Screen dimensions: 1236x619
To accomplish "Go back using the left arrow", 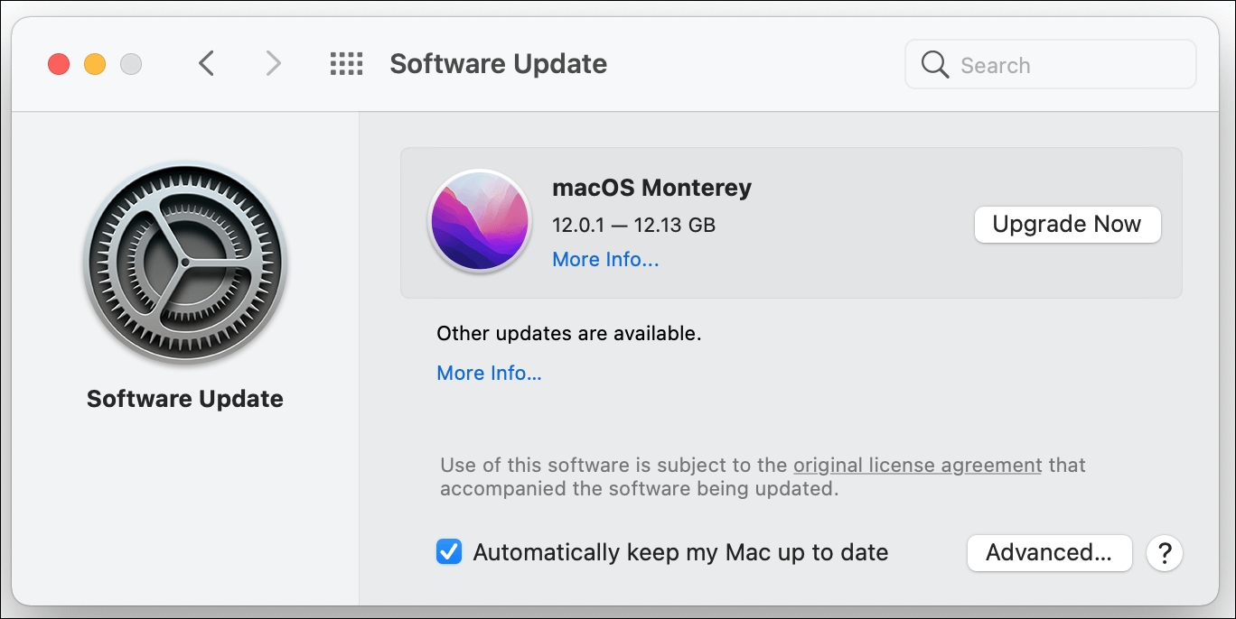I will coord(207,63).
